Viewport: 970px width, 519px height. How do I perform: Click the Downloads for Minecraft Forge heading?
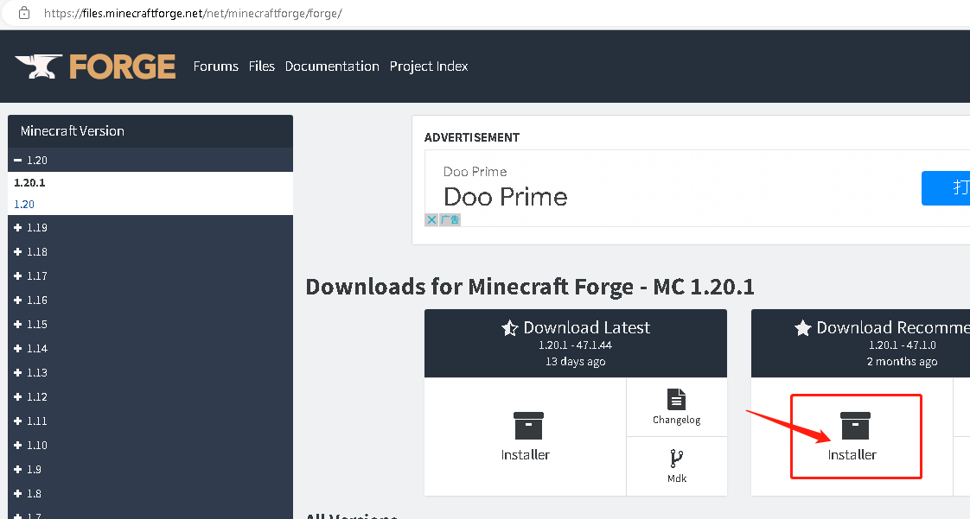530,287
